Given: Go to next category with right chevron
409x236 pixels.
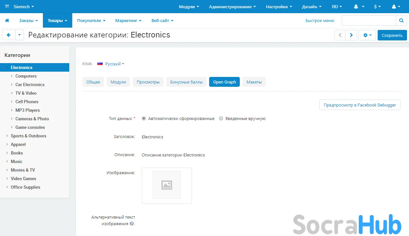Looking at the screenshot, I should tap(351, 35).
